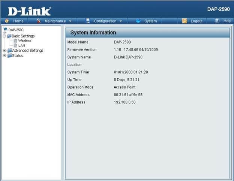Click the Location label

[74, 64]
